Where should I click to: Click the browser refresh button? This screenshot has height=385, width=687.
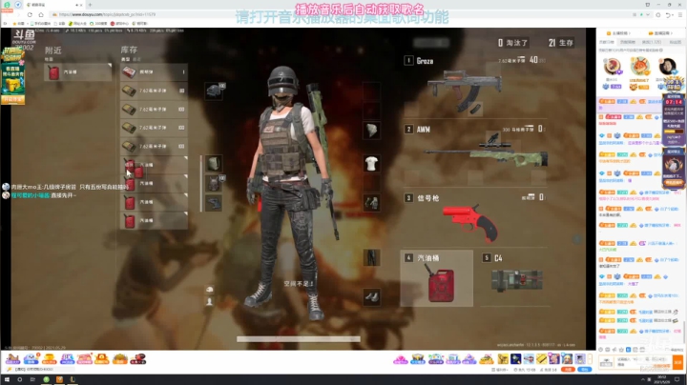[30, 14]
